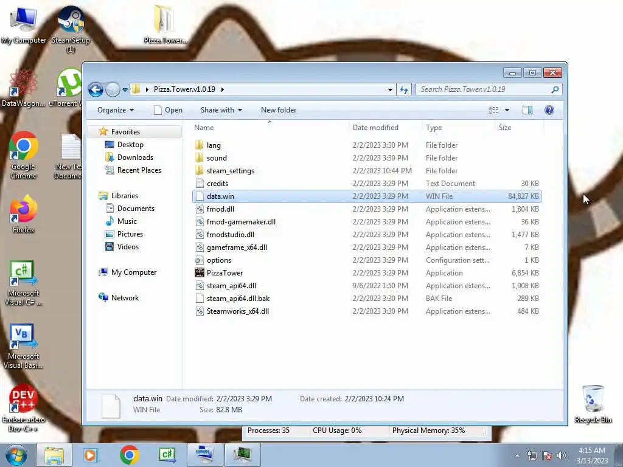This screenshot has height=467, width=623.
Task: Expand the arrow after Pizza.Tower.v1.0.19 breadcrumb
Action: 223,90
